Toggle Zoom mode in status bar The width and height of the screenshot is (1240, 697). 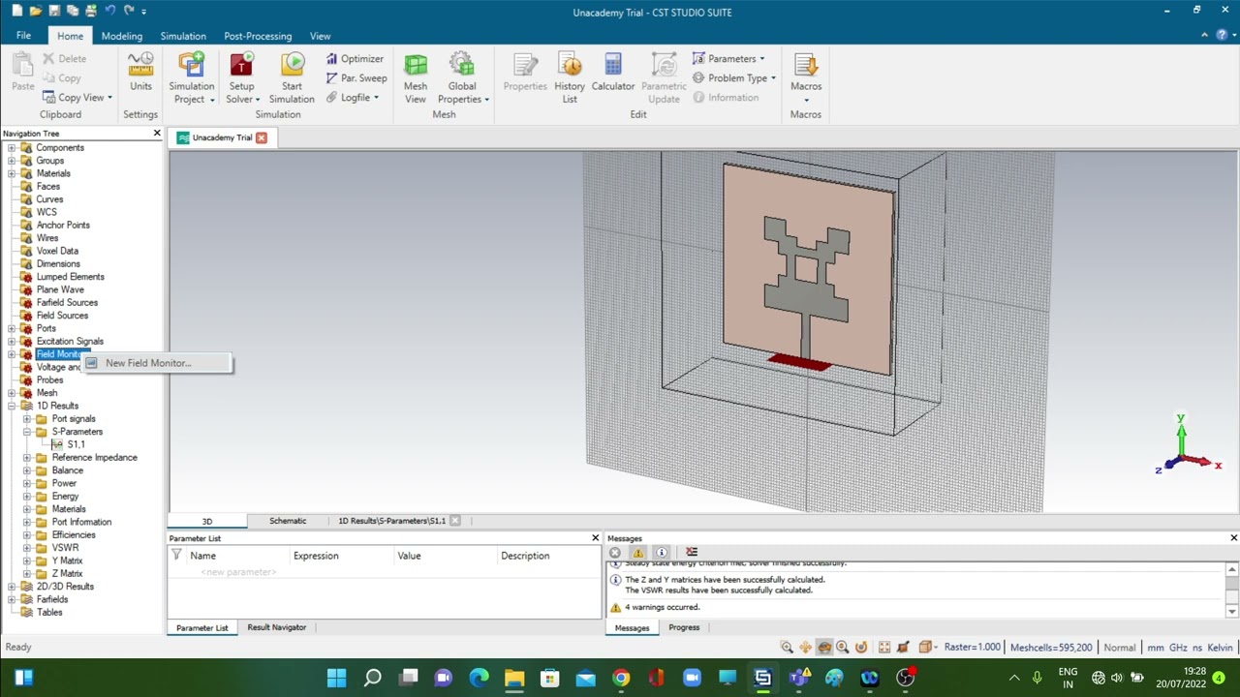787,647
